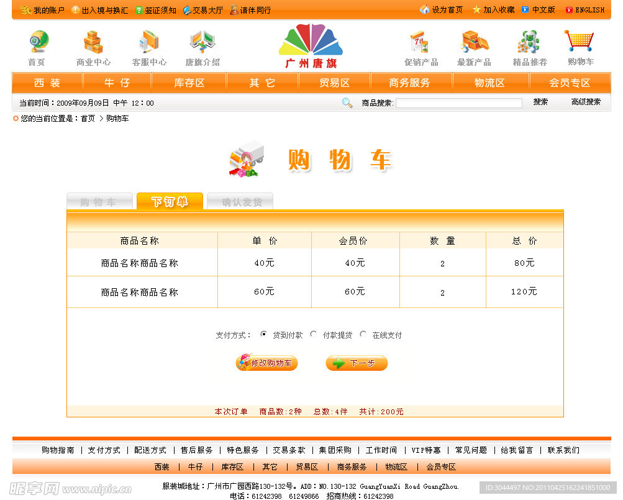Click the 最新产品 box icon

474,42
